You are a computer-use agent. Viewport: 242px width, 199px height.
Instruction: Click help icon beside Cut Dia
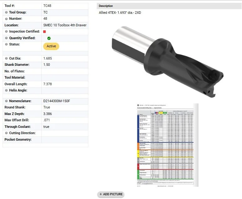[x=6, y=58]
